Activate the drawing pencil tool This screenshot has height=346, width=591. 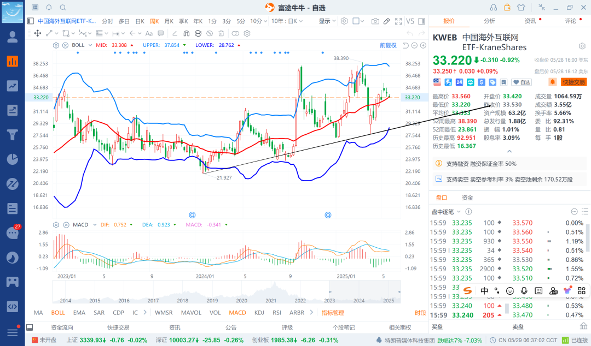point(387,21)
